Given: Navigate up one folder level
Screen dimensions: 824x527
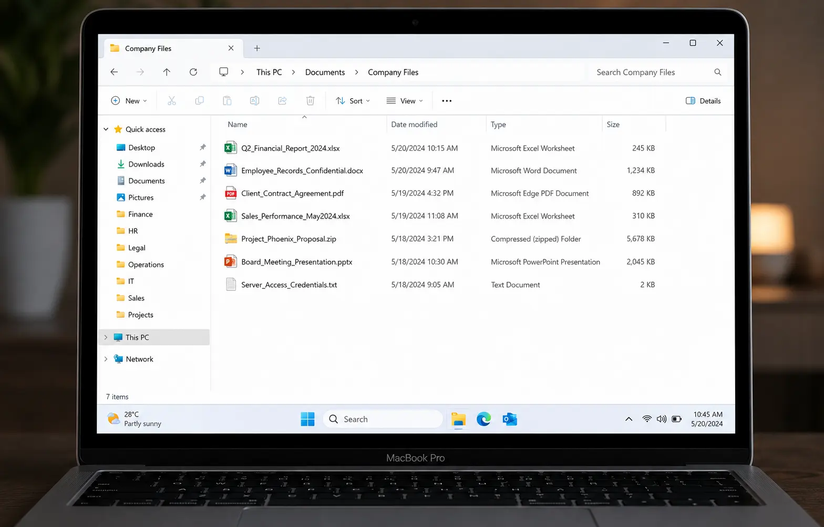Looking at the screenshot, I should (167, 72).
